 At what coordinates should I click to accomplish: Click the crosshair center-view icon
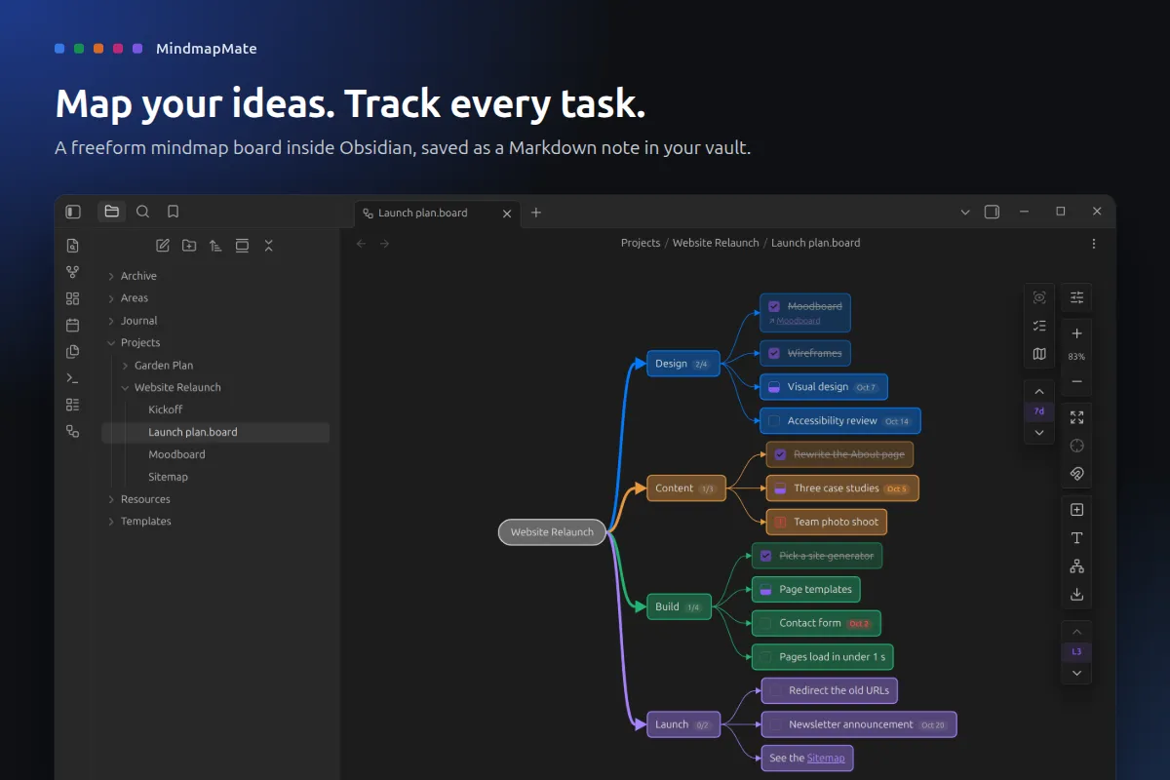[x=1076, y=446]
